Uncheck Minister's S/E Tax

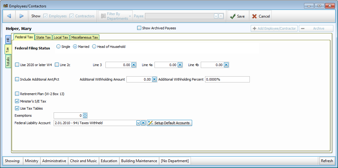tap(17, 101)
